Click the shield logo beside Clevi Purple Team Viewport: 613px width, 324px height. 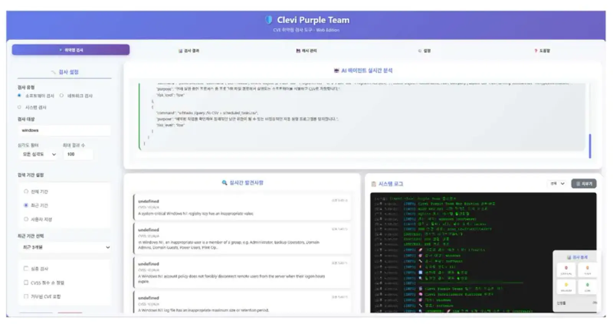point(269,20)
